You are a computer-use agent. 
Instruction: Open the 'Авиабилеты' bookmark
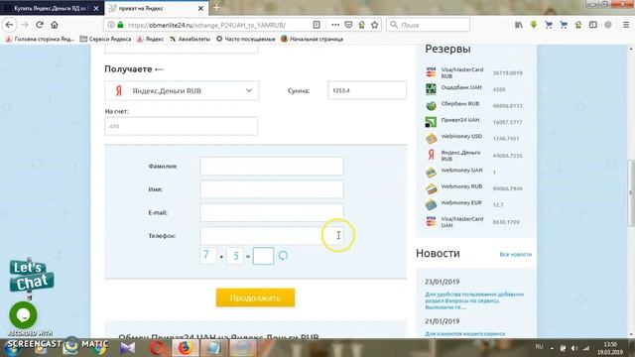190,39
